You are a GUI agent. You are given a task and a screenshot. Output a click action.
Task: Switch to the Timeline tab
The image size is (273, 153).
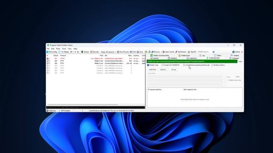tap(235, 56)
